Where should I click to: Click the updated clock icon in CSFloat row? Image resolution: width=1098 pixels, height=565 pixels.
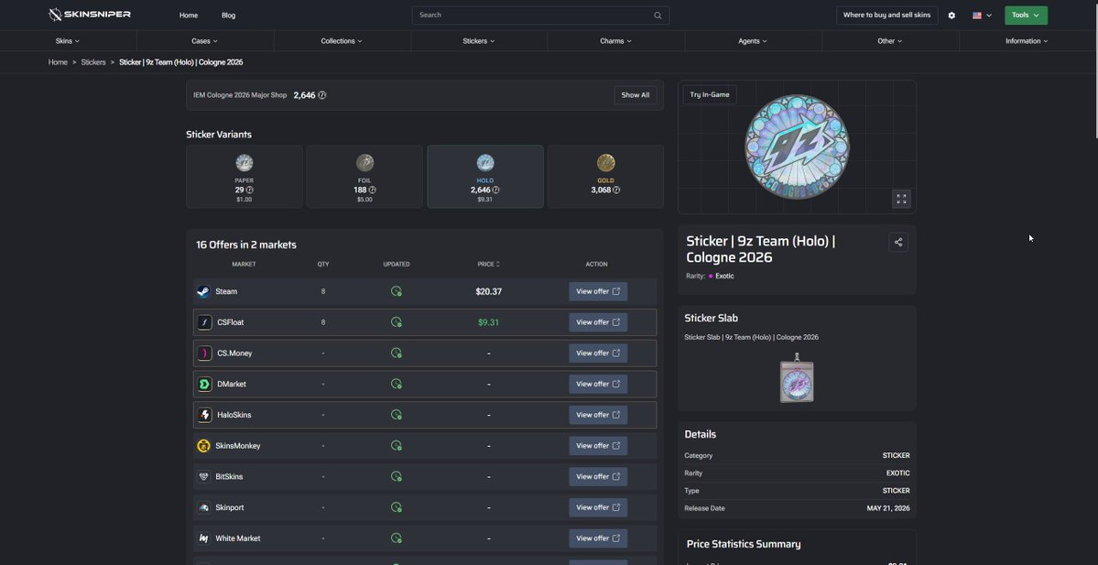click(397, 322)
